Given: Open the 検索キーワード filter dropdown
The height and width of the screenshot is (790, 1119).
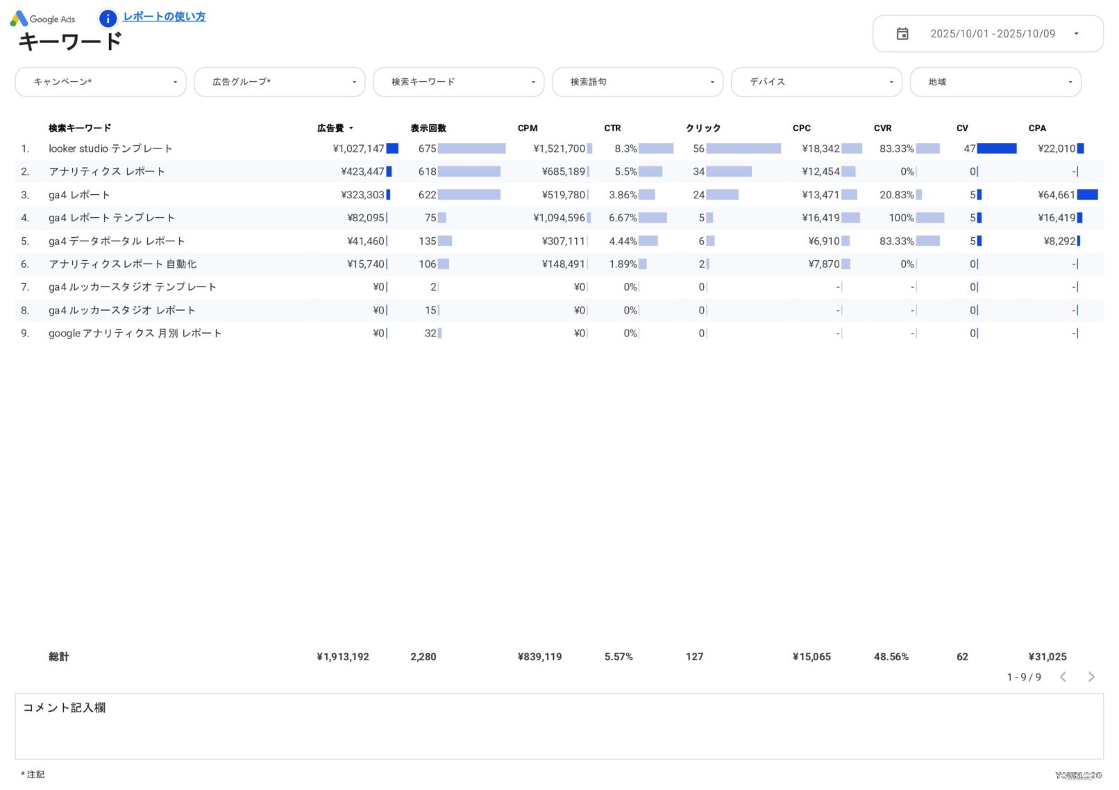Looking at the screenshot, I should [458, 81].
